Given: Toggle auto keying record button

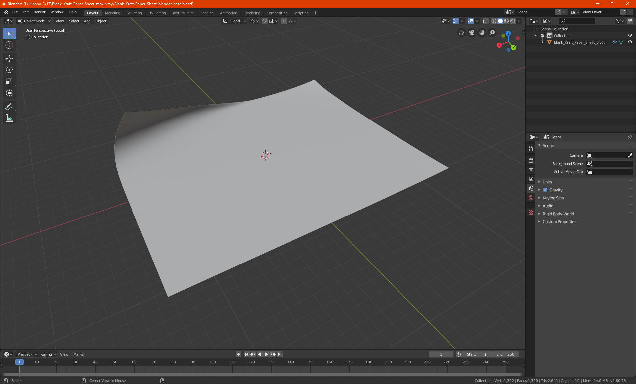Looking at the screenshot, I should [238, 354].
